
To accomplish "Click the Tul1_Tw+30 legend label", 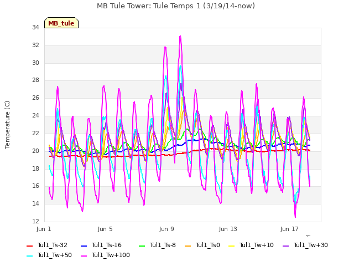I will tap(311, 245).
